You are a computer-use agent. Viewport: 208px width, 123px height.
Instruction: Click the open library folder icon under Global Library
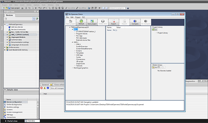[x=153, y=67]
